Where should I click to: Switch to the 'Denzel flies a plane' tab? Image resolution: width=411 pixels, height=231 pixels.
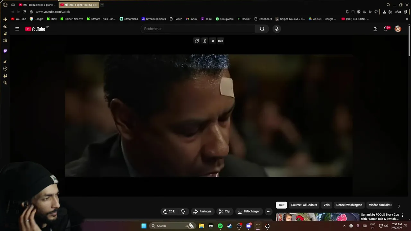[37, 5]
